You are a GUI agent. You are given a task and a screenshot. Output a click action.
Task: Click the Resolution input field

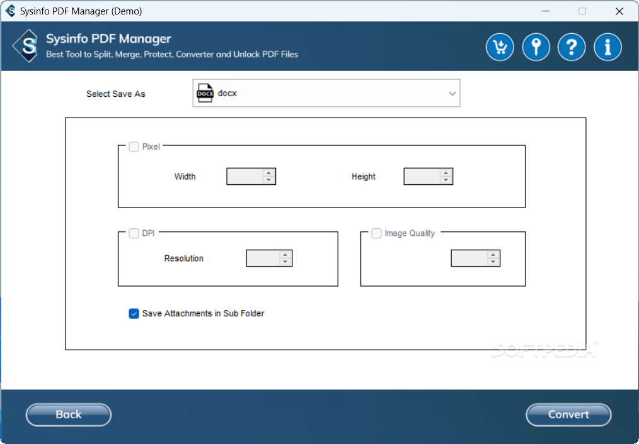point(263,258)
